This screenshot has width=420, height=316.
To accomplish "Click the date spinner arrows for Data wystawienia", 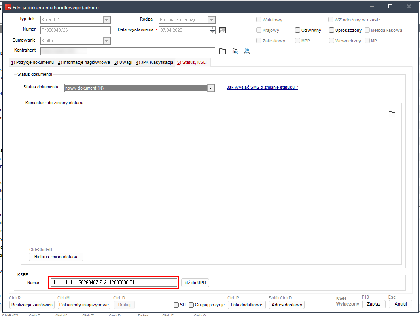I will (213, 30).
